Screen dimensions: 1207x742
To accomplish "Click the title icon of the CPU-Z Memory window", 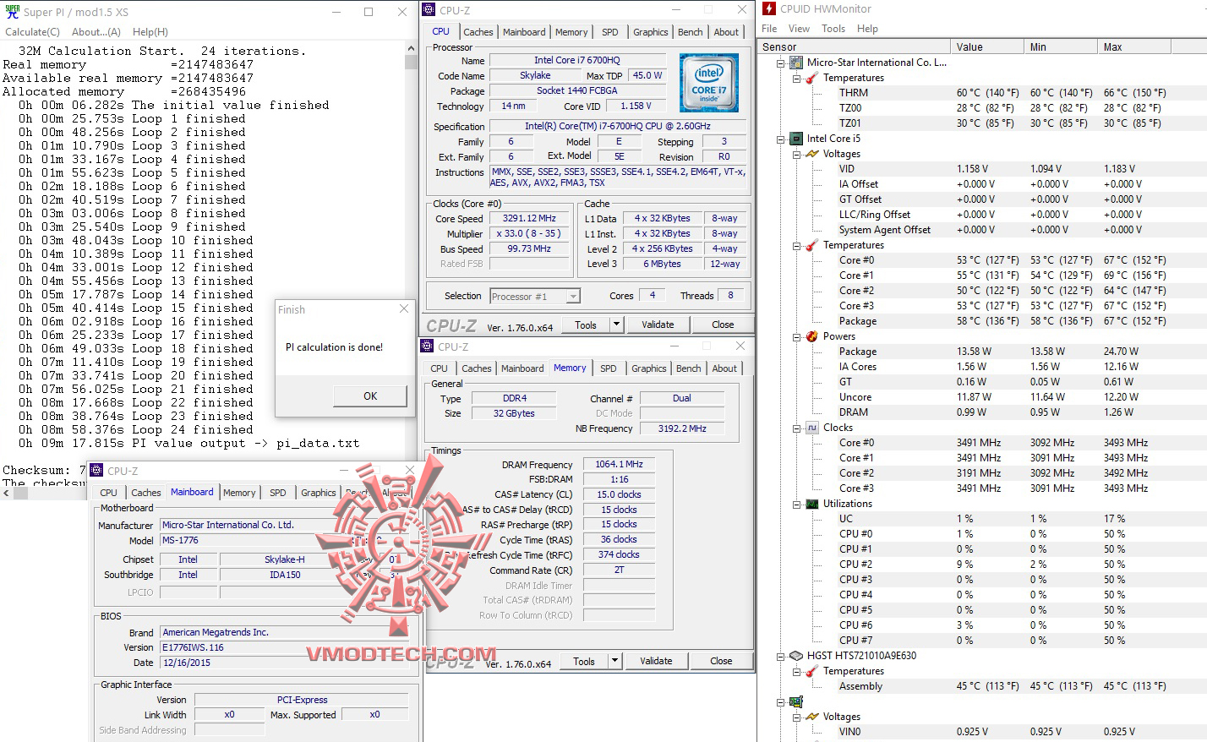I will 429,346.
